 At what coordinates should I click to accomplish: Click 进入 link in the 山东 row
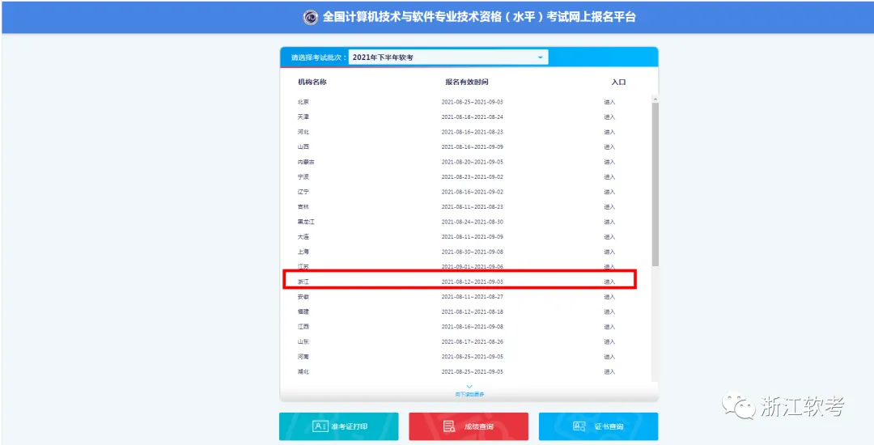(609, 342)
